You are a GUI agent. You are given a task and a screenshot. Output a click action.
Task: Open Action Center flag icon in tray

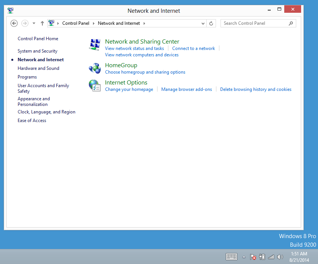click(253, 257)
